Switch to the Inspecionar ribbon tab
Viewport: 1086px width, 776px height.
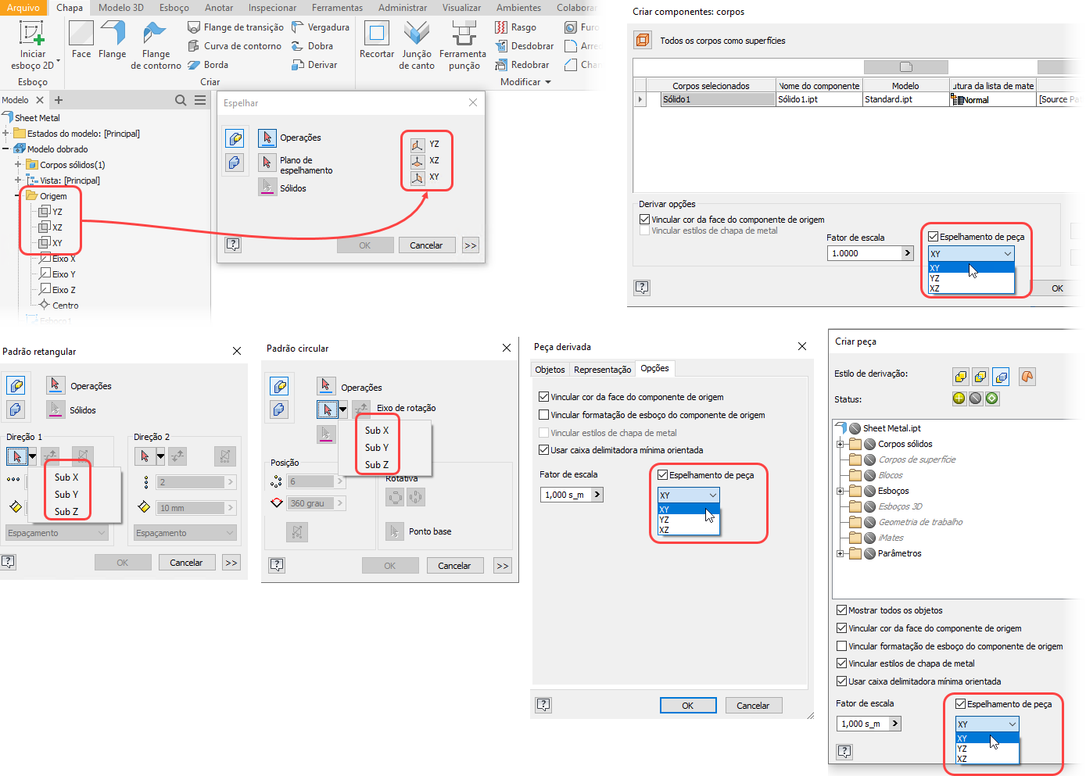tap(272, 8)
